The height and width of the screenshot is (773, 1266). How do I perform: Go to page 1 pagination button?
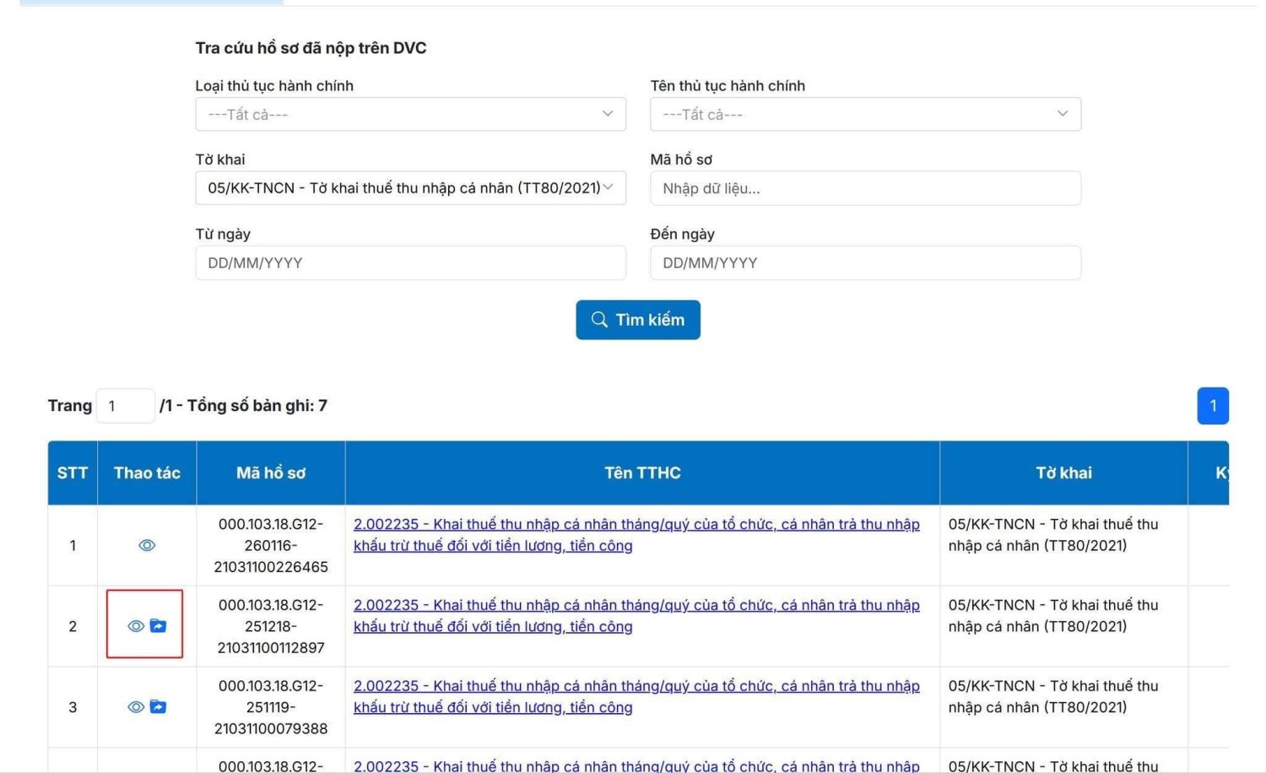[x=1212, y=406]
